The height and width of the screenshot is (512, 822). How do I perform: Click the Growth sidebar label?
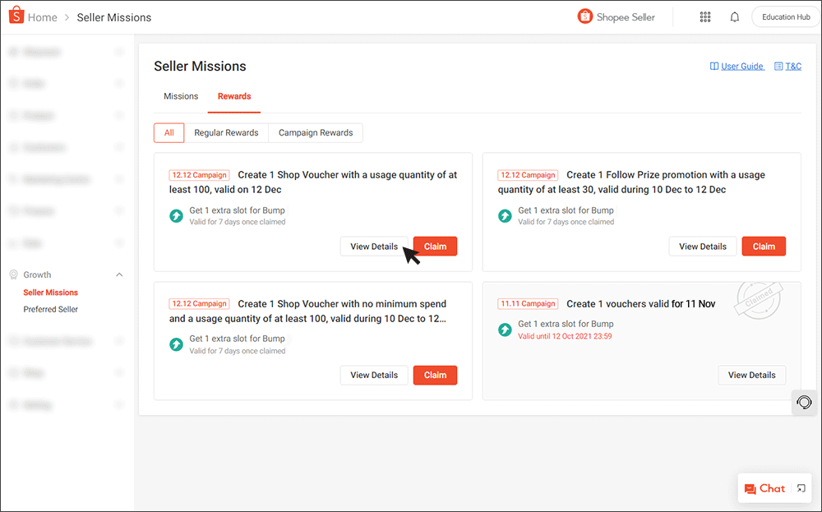pos(37,274)
